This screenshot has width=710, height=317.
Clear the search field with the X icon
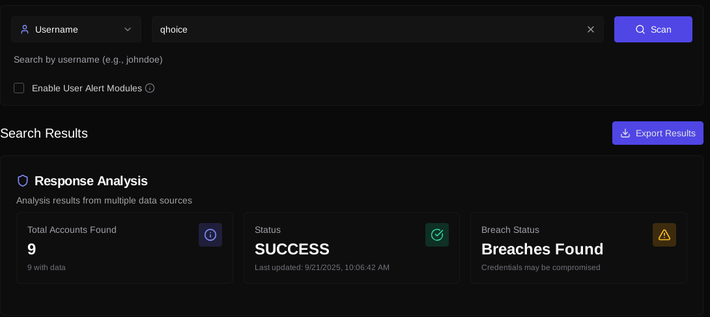[591, 29]
